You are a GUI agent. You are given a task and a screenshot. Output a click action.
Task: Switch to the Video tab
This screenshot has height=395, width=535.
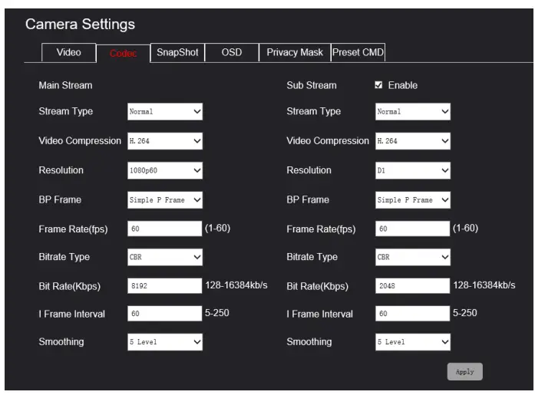(68, 52)
